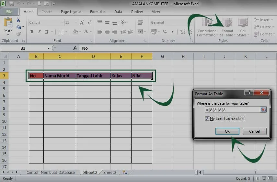Click Increase Decimal icon
Image resolution: width=277 pixels, height=182 pixels.
[183, 32]
